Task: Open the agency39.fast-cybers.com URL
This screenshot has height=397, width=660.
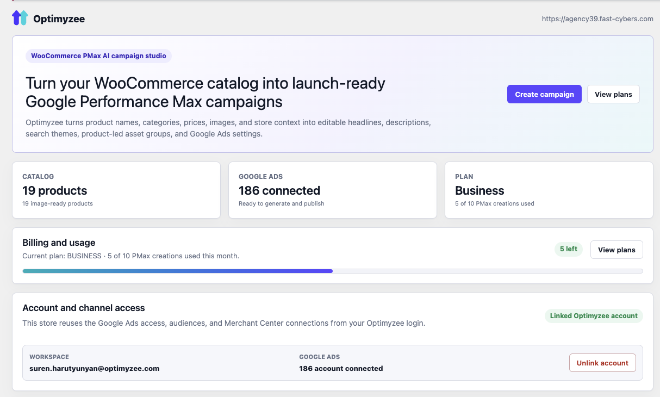Action: pyautogui.click(x=597, y=18)
